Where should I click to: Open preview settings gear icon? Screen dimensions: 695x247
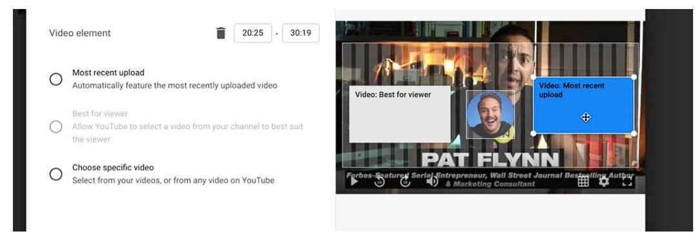604,181
